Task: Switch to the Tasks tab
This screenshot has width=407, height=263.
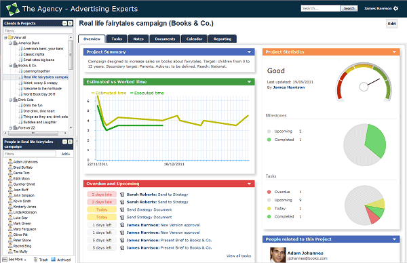Action: 117,39
